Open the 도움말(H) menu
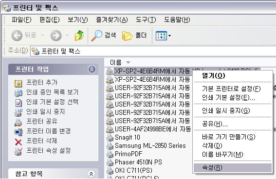Viewport: 276px width, 179px height. pos(177,19)
